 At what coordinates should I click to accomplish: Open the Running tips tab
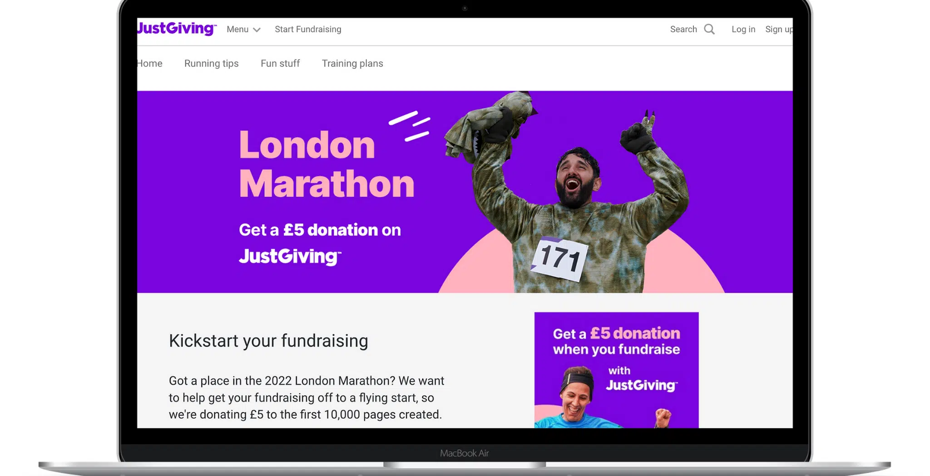click(211, 64)
